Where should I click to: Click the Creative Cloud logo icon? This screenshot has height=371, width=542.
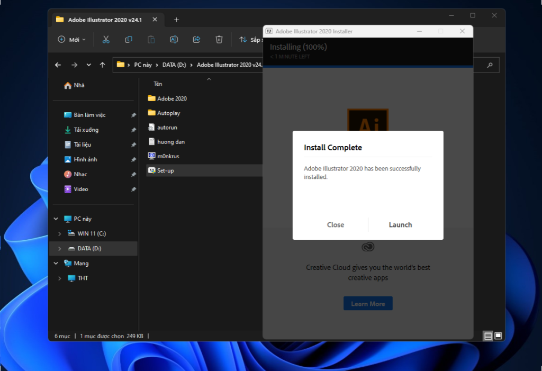click(x=368, y=247)
